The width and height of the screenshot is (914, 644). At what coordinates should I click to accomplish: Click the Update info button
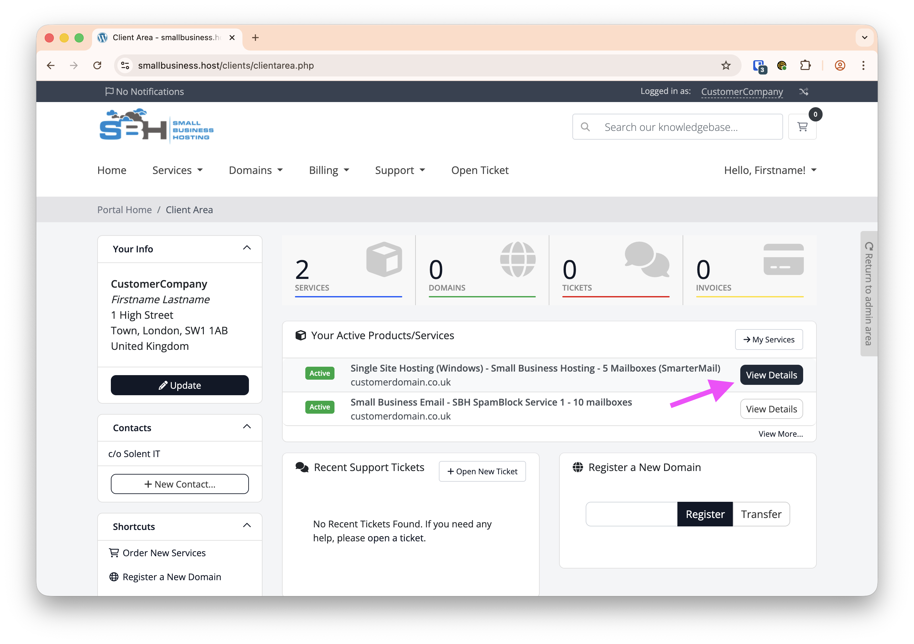click(180, 385)
